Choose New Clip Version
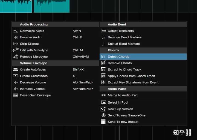Image resolution: width=197 pixels, height=140 pixels. (x=120, y=109)
